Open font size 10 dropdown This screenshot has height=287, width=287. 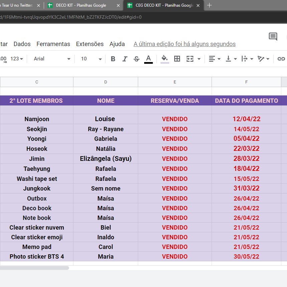pyautogui.click(x=91, y=59)
